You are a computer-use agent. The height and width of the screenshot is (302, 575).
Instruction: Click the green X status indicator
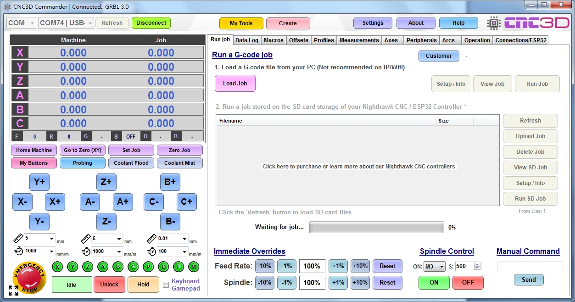point(57,267)
